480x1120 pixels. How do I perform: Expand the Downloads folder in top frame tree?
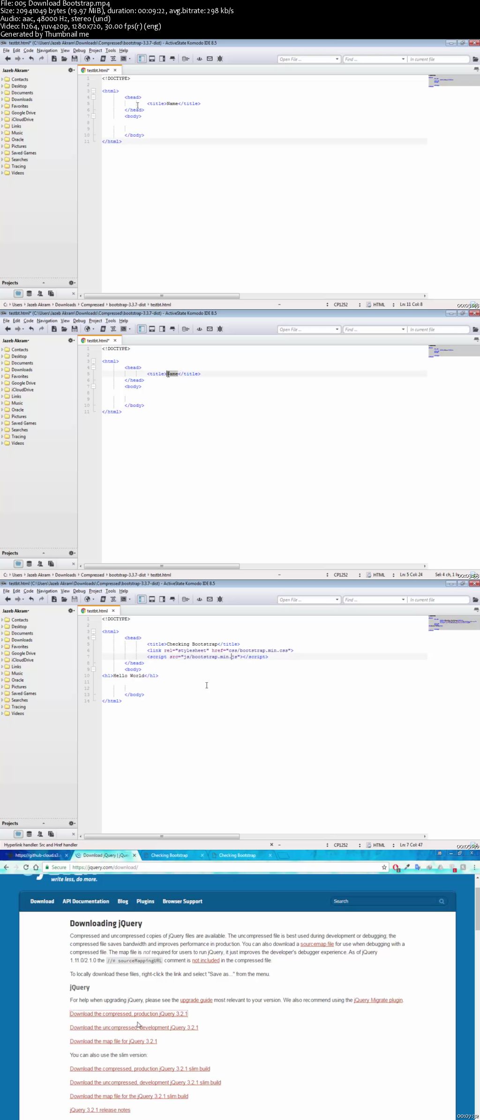pos(2,99)
